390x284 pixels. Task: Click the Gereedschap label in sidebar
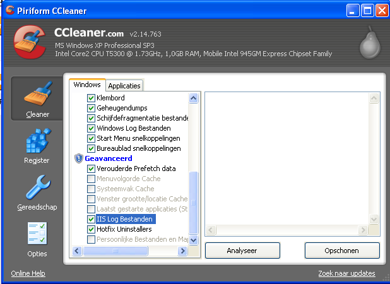coord(37,207)
